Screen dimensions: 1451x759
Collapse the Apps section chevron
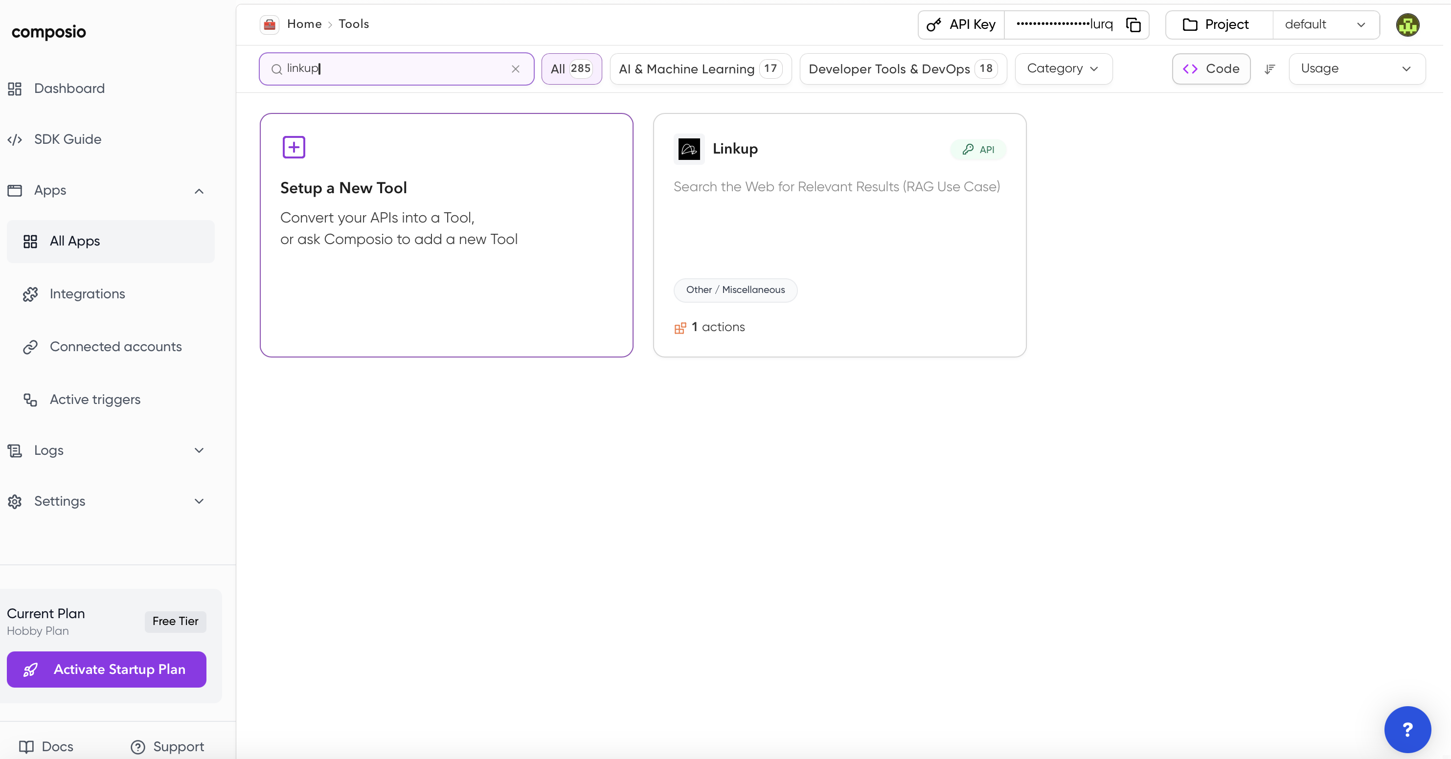(199, 191)
